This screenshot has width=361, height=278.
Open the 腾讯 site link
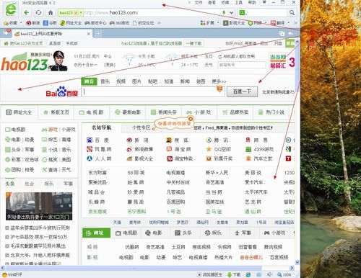217,140
